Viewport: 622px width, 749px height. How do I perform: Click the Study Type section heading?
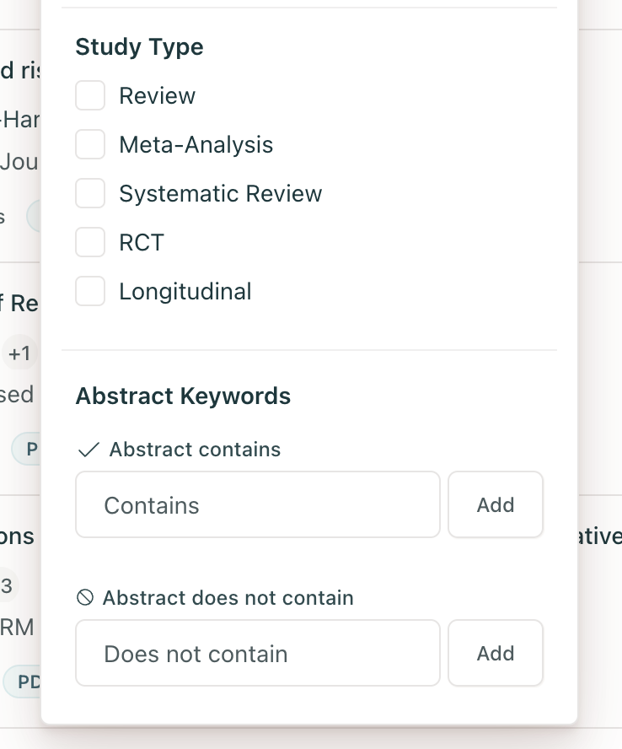(x=139, y=47)
